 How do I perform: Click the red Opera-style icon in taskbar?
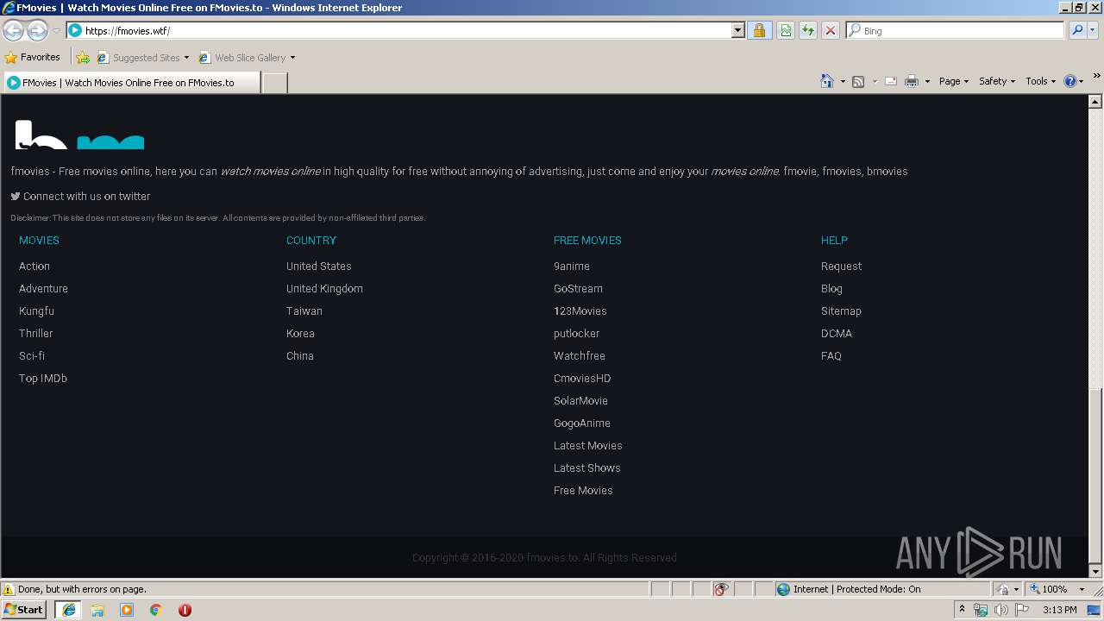click(x=185, y=610)
